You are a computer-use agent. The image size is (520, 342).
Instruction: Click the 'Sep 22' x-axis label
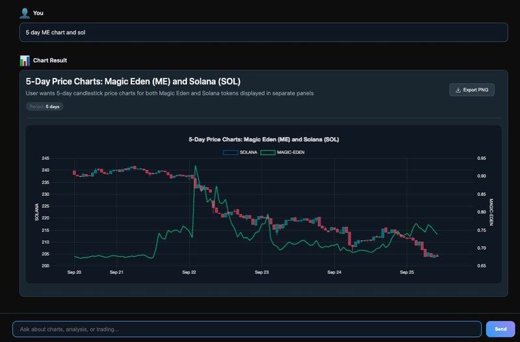pyautogui.click(x=189, y=272)
